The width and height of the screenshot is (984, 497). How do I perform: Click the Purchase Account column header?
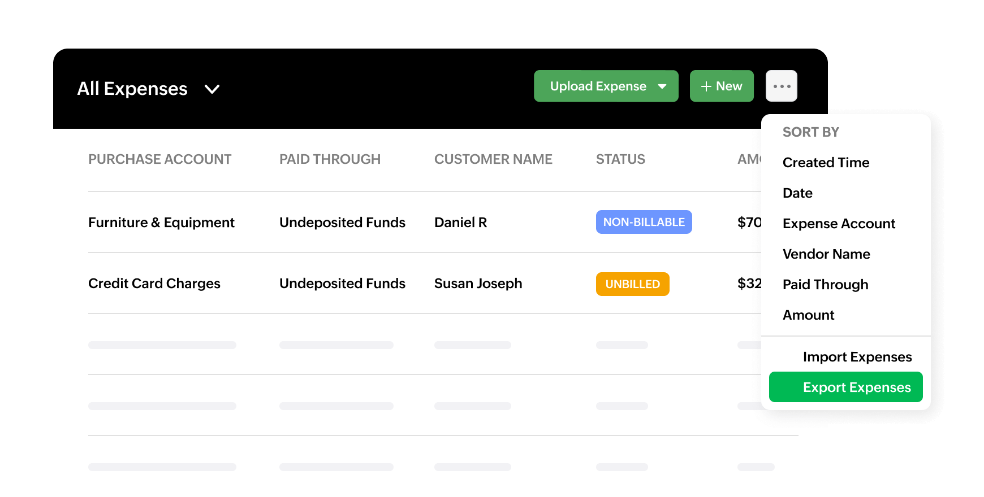(x=159, y=159)
